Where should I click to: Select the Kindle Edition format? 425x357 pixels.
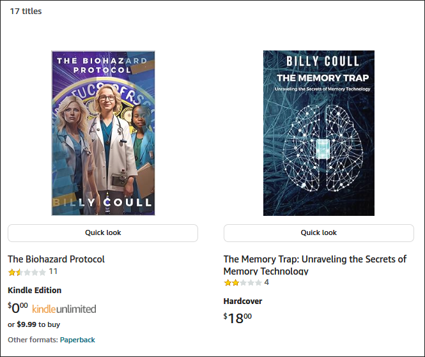point(35,291)
